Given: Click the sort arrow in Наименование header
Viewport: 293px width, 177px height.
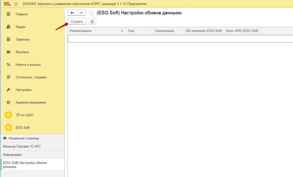Looking at the screenshot, I should (x=122, y=31).
